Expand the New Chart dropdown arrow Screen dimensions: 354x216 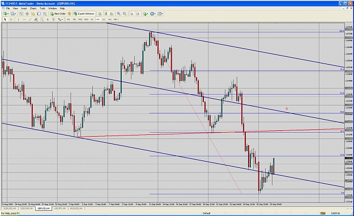(x=8, y=14)
